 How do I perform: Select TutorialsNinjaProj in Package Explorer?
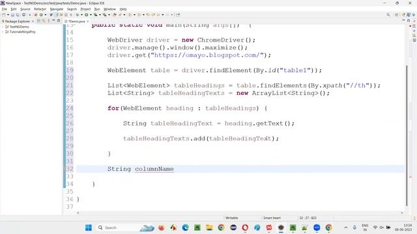(x=22, y=32)
